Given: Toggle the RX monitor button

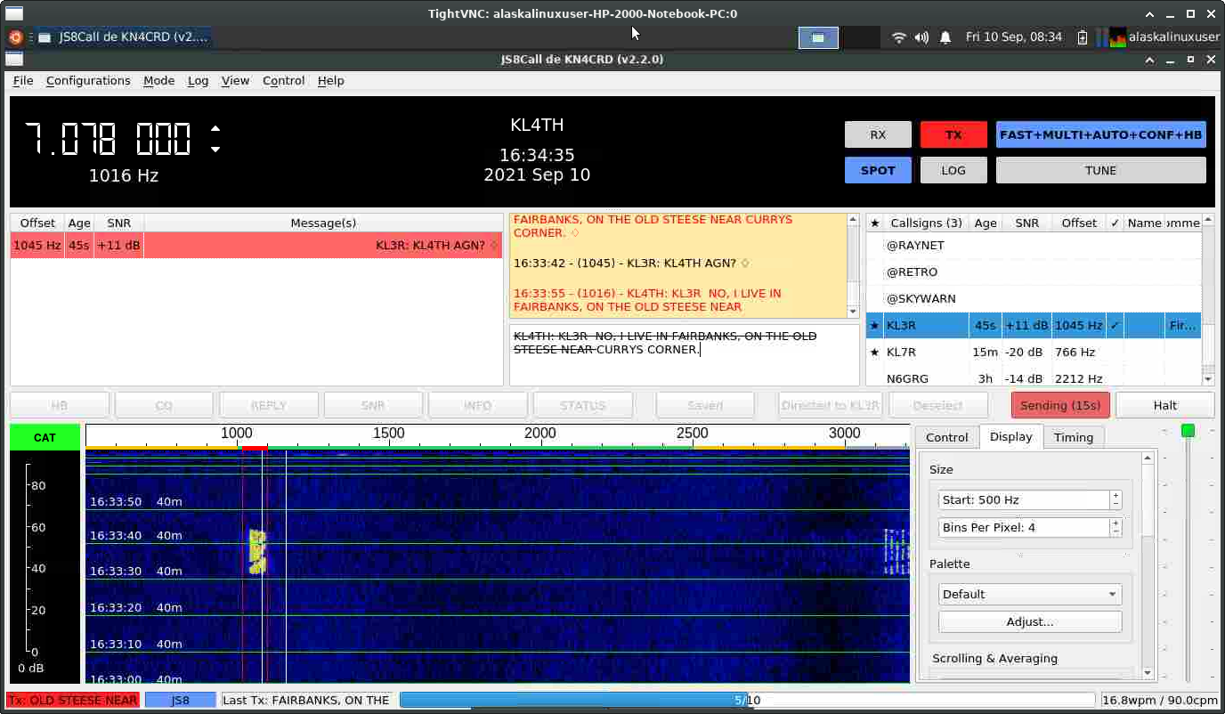Looking at the screenshot, I should 877,134.
